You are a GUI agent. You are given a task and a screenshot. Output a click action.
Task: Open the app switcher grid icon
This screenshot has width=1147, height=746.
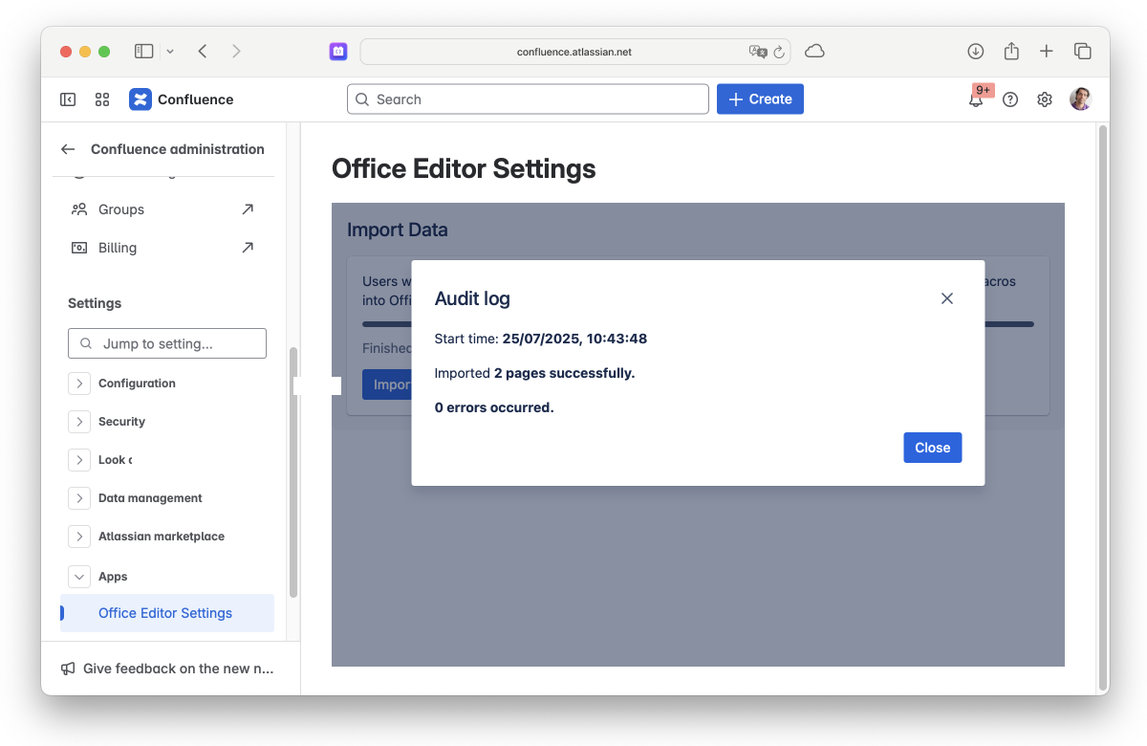(102, 99)
